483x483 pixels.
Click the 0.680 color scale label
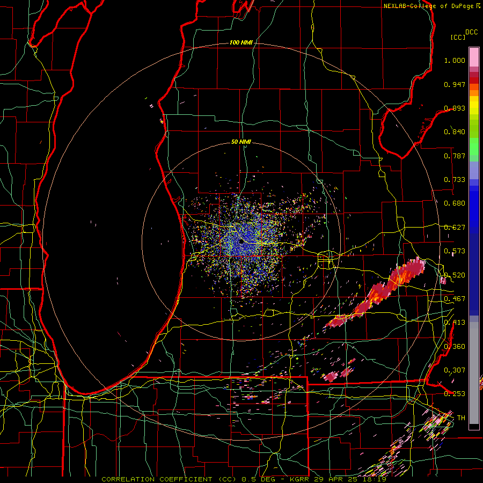point(455,203)
